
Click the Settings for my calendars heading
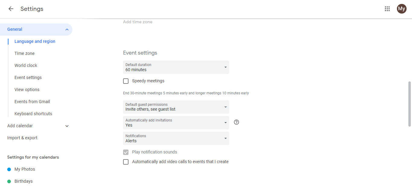click(x=33, y=157)
